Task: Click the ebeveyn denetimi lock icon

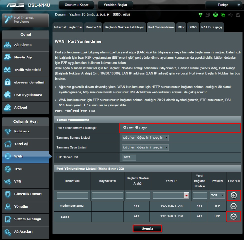Action: pos(7,82)
